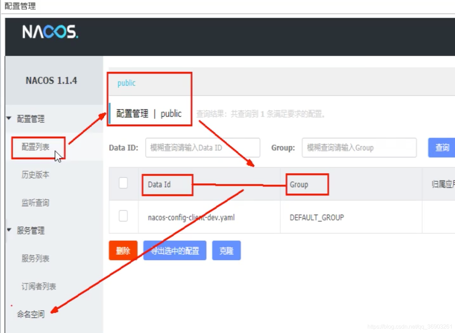455x333 pixels.
Task: Open 服务列表 in the sidebar
Action: (x=36, y=259)
